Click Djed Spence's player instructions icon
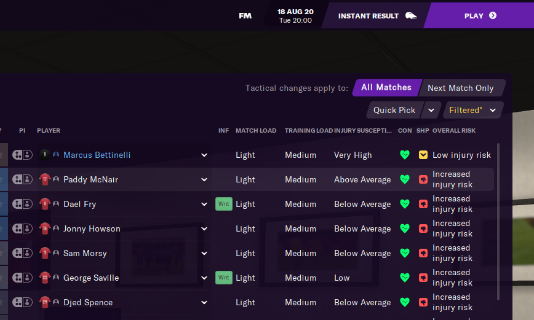 22,302
